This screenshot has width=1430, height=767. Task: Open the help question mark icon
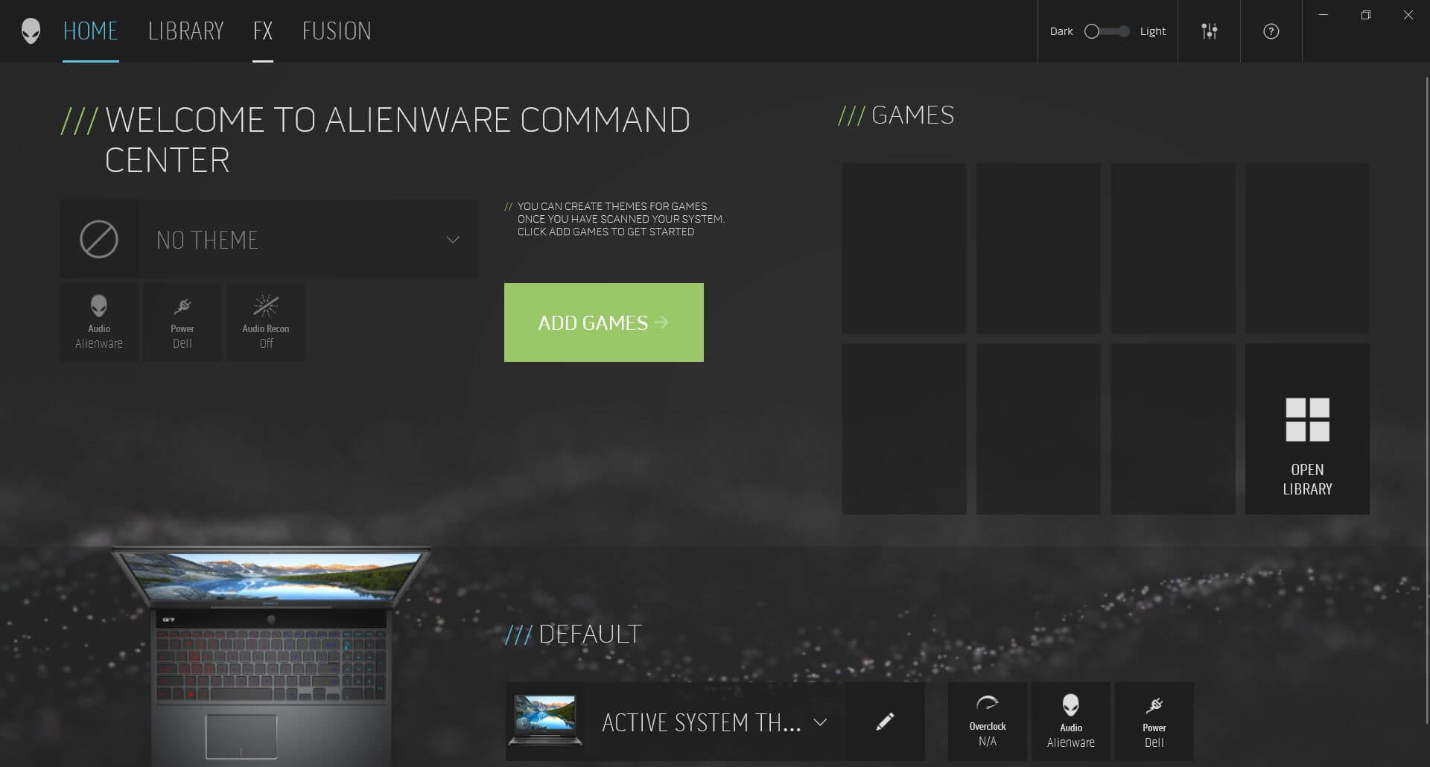click(1271, 31)
